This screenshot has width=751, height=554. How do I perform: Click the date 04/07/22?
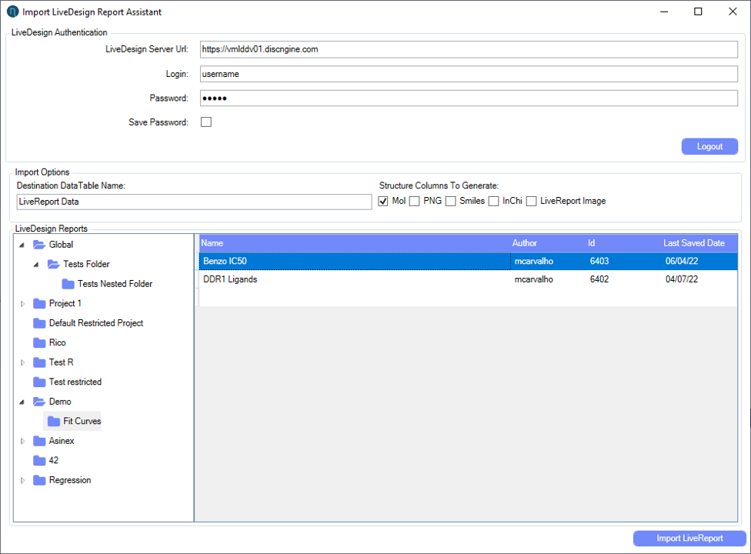tap(682, 279)
